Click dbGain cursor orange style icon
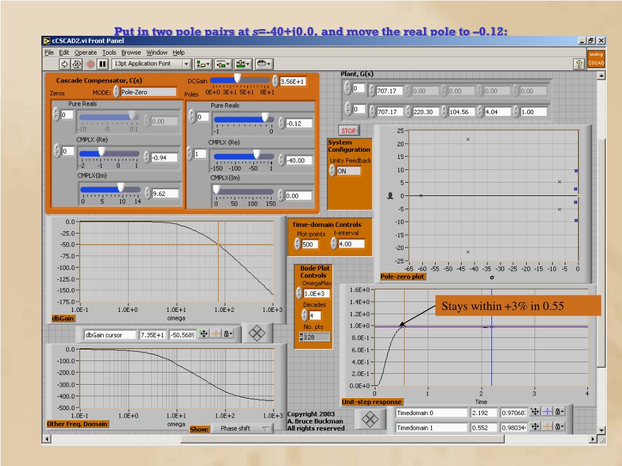This screenshot has height=466, width=622. [216, 334]
